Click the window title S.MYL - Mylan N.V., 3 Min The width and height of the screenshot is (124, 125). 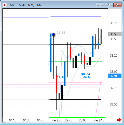click(25, 5)
